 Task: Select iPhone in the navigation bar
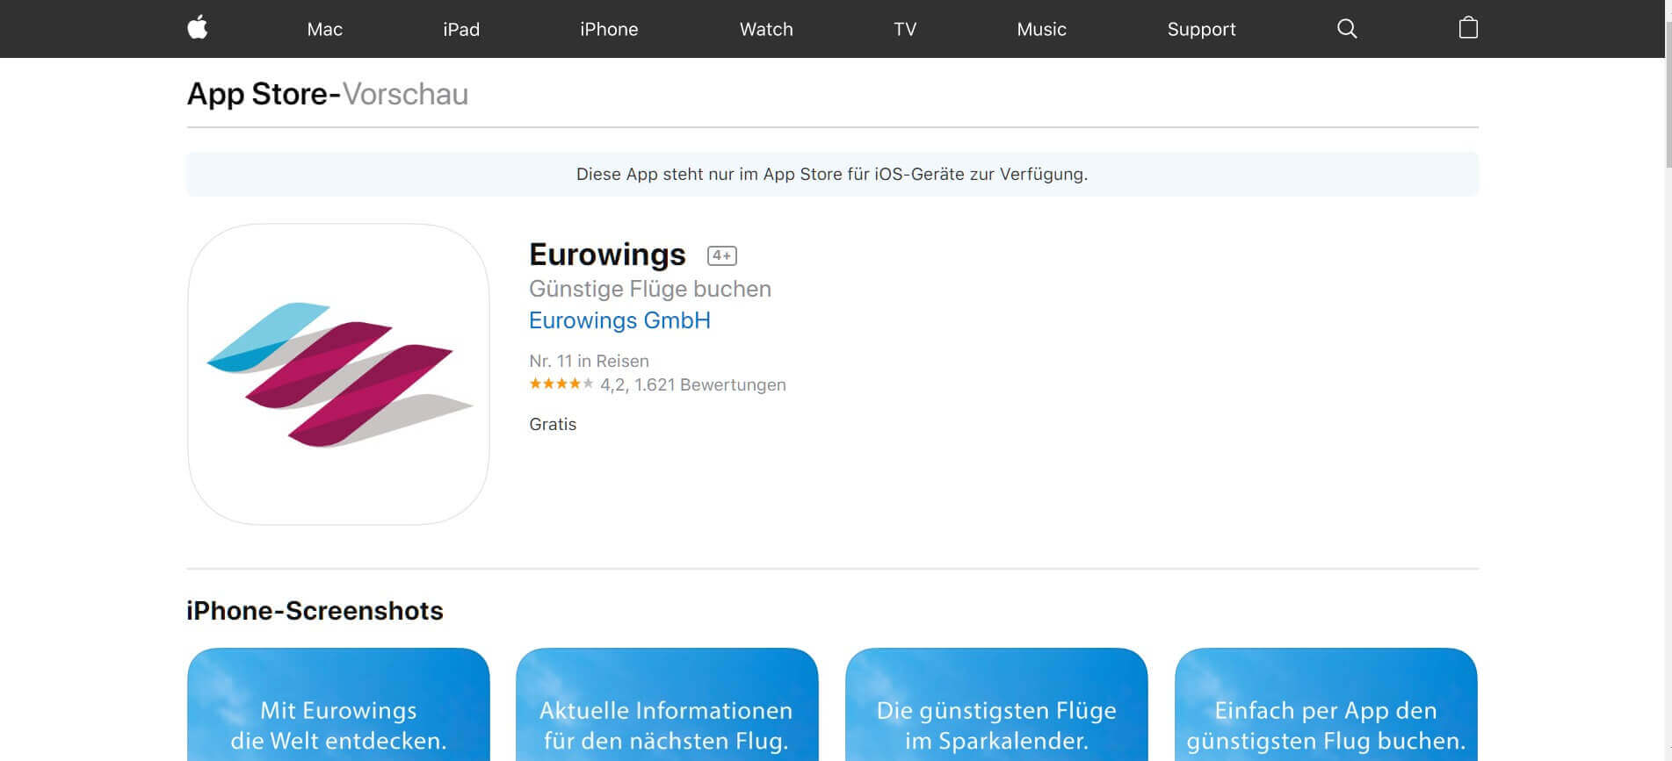[x=609, y=29]
